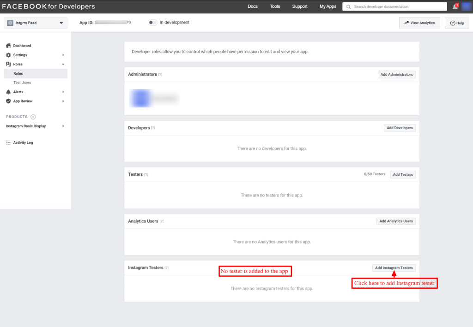This screenshot has height=327, width=473.
Task: Click Add Analytics Users button
Action: (396, 221)
